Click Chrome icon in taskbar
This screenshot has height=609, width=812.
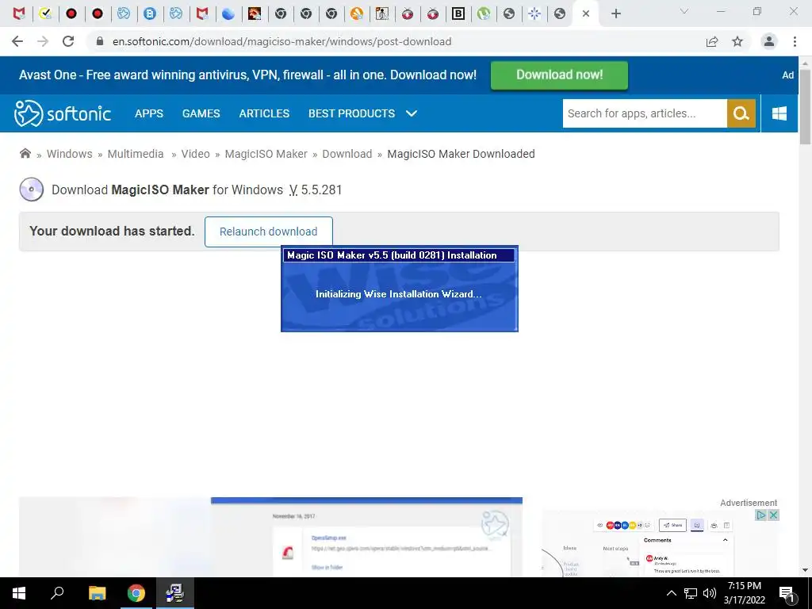point(136,593)
